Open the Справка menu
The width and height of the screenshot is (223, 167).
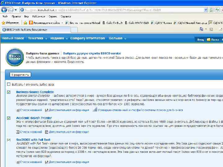pyautogui.click(x=66, y=16)
